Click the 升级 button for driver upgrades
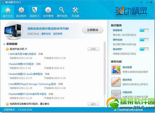The width and height of the screenshot is (155, 113). (93, 49)
